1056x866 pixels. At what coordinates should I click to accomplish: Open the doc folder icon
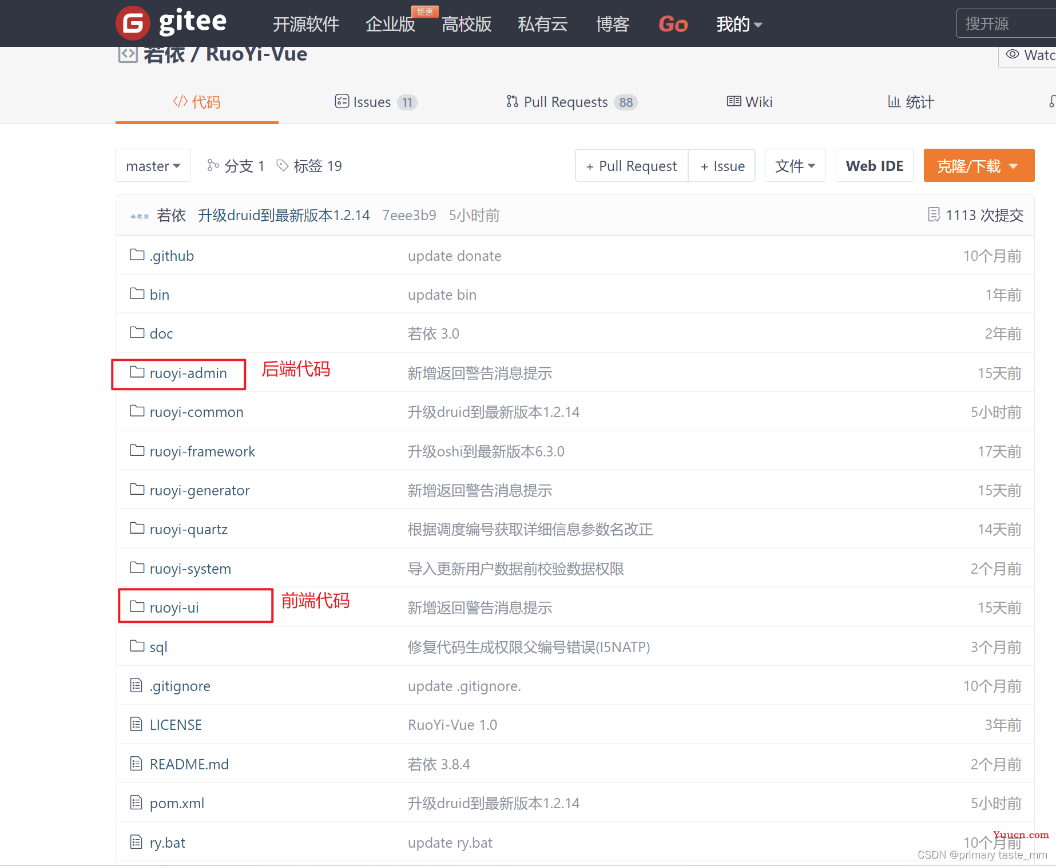pyautogui.click(x=137, y=332)
